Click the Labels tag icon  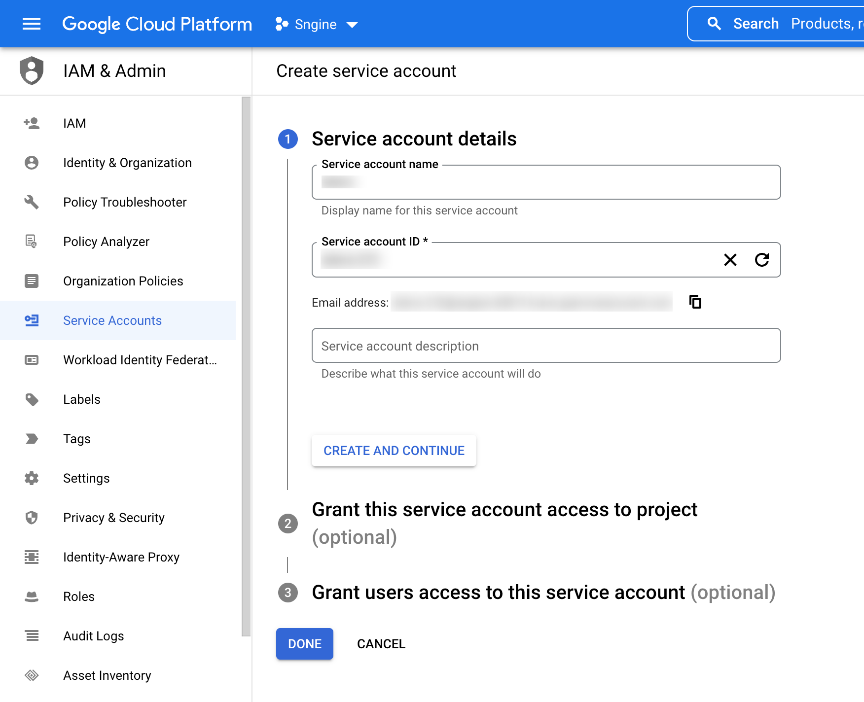coord(32,399)
